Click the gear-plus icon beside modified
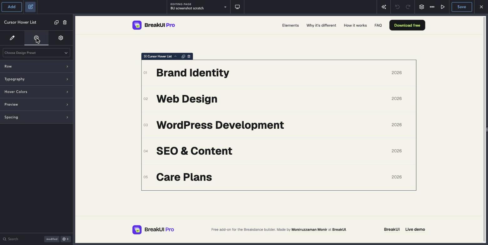488x245 pixels. (66, 239)
